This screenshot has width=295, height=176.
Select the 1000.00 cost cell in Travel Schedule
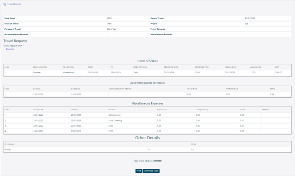tap(278, 73)
